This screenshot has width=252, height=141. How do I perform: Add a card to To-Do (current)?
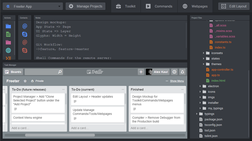80,128
